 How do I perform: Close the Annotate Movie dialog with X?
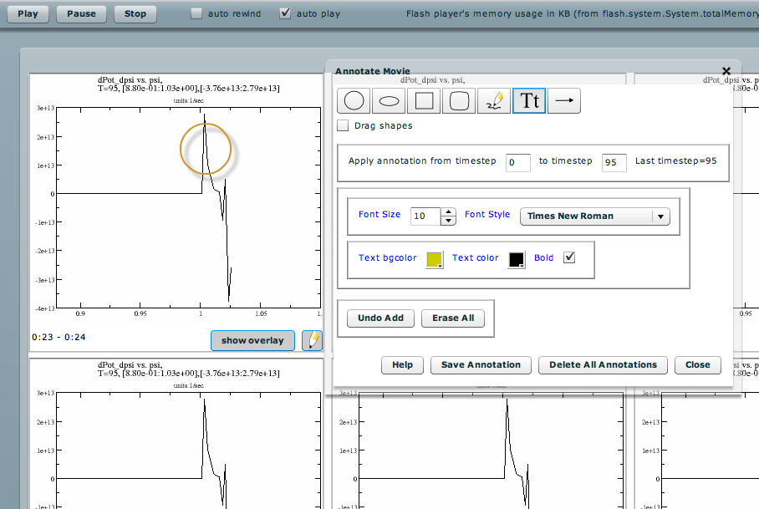click(726, 71)
